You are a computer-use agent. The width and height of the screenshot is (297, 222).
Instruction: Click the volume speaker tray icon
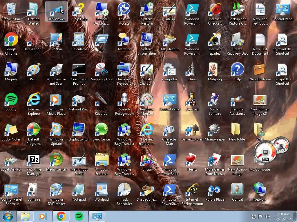(x=267, y=216)
